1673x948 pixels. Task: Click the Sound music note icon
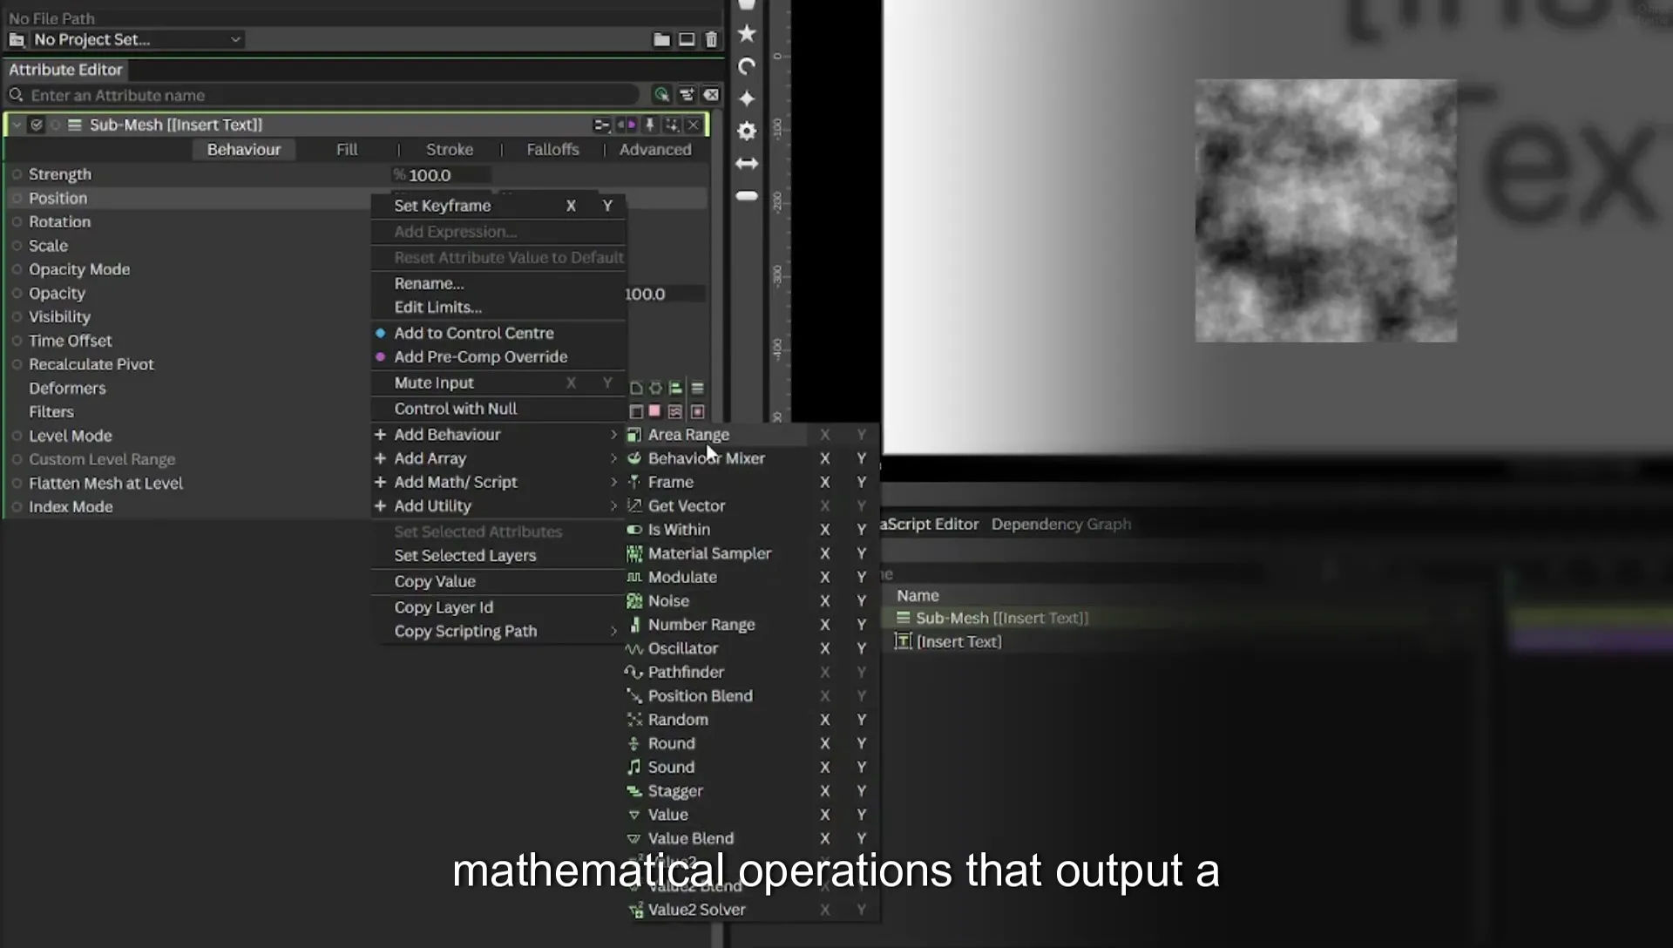coord(634,767)
